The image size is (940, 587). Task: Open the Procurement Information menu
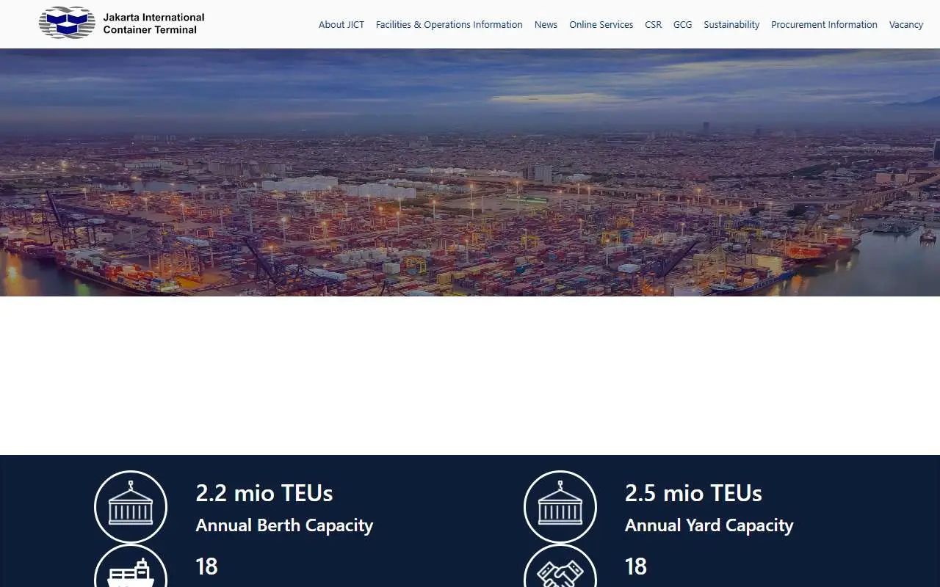824,25
